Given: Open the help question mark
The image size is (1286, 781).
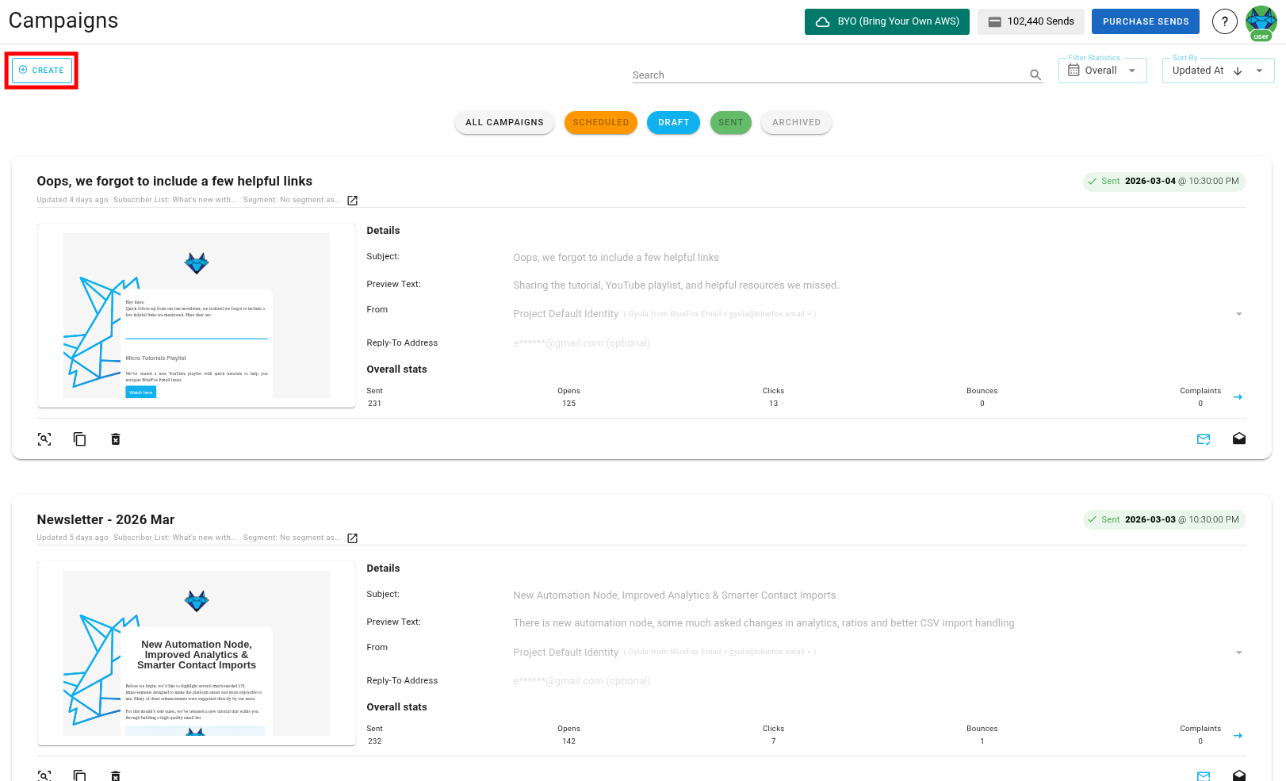Looking at the screenshot, I should (1224, 21).
